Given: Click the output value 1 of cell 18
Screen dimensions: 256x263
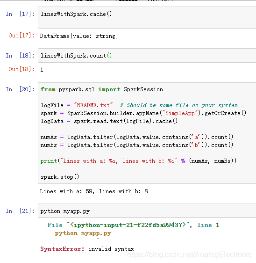Looking at the screenshot, I should [x=42, y=70].
